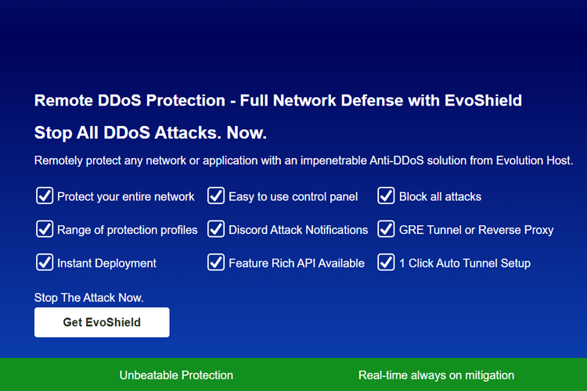
Task: Click the "Stop The Attack Now." text
Action: point(89,298)
